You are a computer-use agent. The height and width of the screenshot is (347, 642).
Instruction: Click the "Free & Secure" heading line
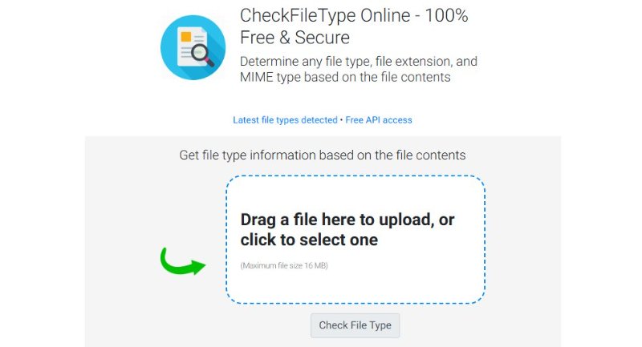pyautogui.click(x=295, y=37)
